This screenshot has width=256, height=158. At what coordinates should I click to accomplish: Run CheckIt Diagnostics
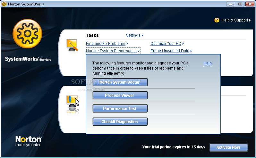pyautogui.click(x=120, y=122)
